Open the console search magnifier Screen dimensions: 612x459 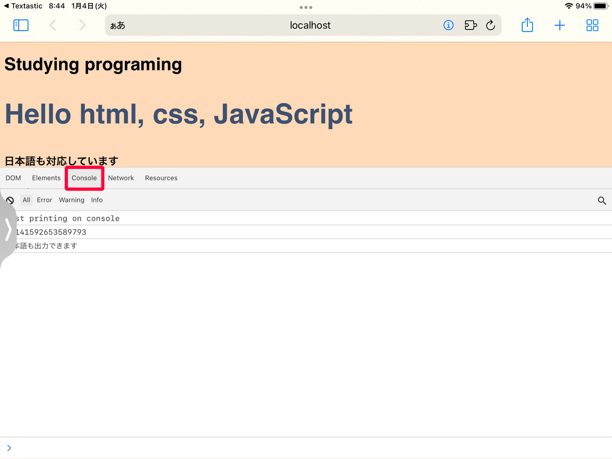point(602,201)
